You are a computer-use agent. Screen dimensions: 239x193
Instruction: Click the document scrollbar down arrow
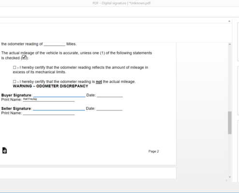pyautogui.click(x=230, y=177)
